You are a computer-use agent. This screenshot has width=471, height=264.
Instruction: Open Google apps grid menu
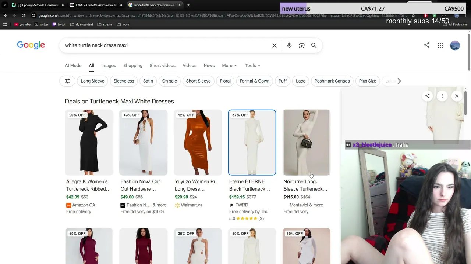[x=440, y=45]
